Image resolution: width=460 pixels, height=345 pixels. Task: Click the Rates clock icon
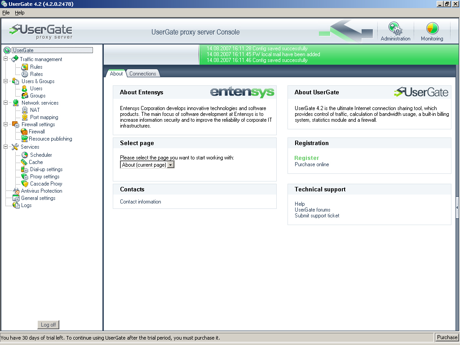tap(25, 74)
